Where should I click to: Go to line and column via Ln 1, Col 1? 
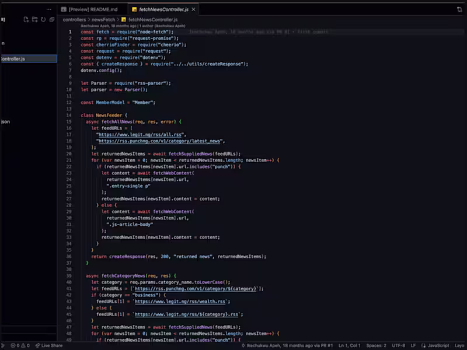pyautogui.click(x=349, y=345)
